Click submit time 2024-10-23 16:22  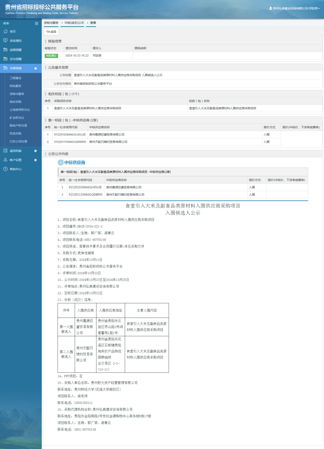[77, 56]
